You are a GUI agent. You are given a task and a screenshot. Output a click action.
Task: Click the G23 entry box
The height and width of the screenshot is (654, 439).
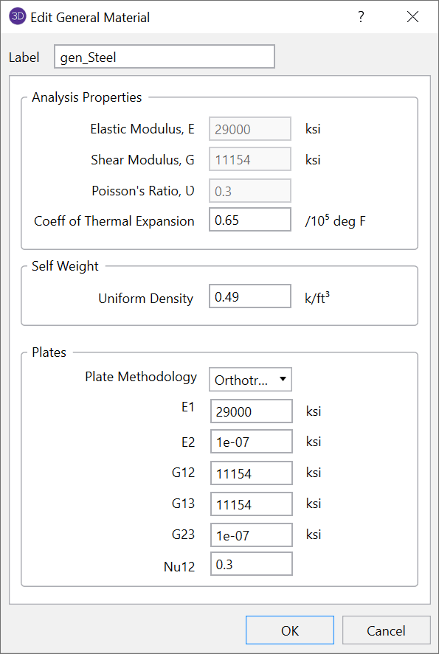(x=249, y=535)
